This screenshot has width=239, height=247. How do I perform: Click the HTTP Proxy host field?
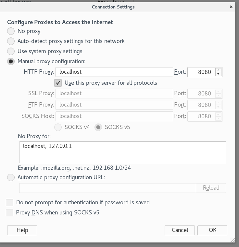[114, 72]
